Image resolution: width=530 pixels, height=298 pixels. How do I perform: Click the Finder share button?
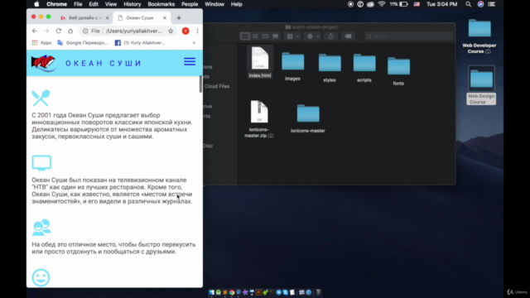[x=331, y=36]
